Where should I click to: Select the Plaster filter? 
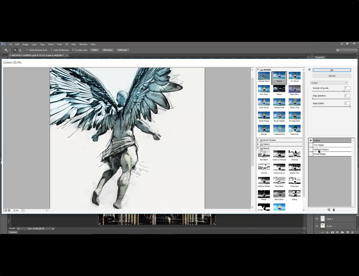(x=264, y=195)
